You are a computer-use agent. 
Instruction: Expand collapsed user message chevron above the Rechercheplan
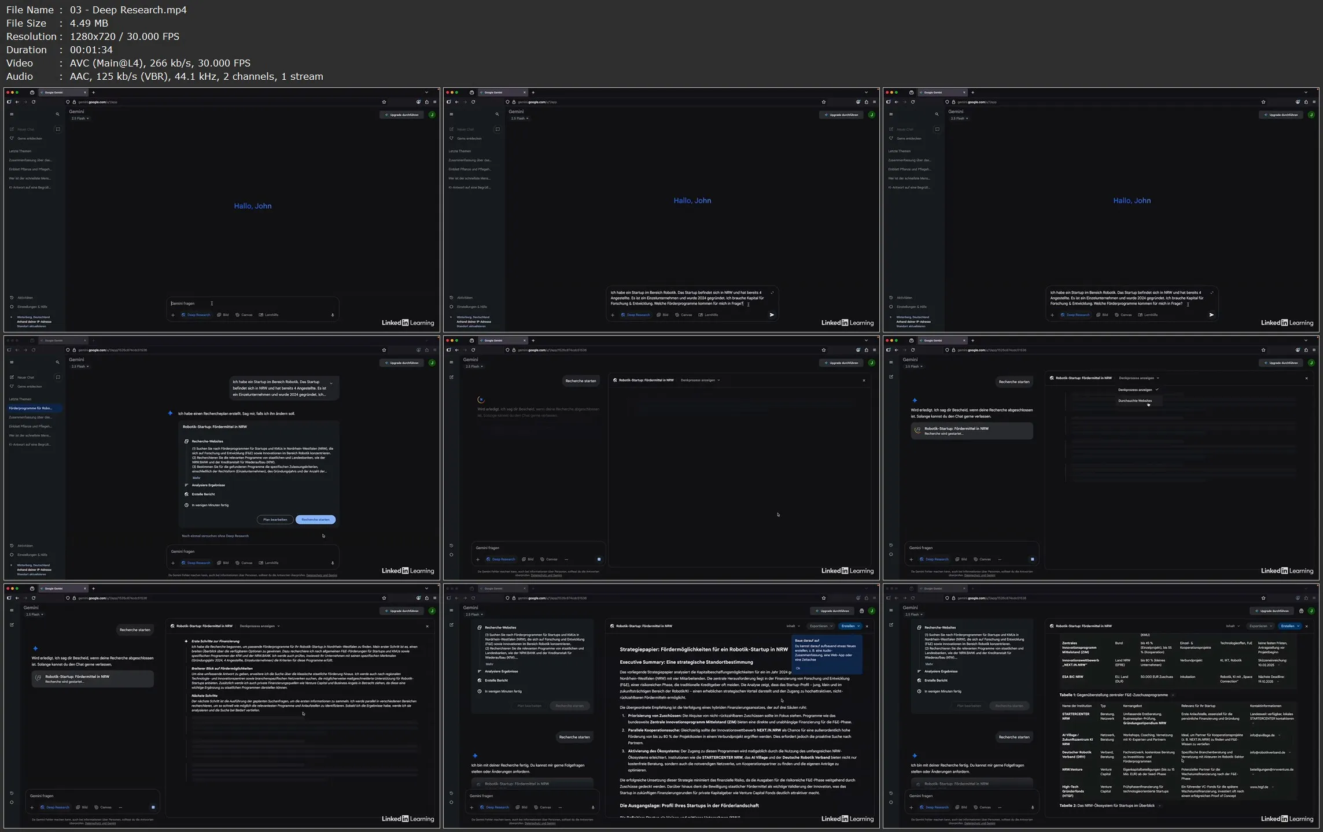(x=331, y=383)
